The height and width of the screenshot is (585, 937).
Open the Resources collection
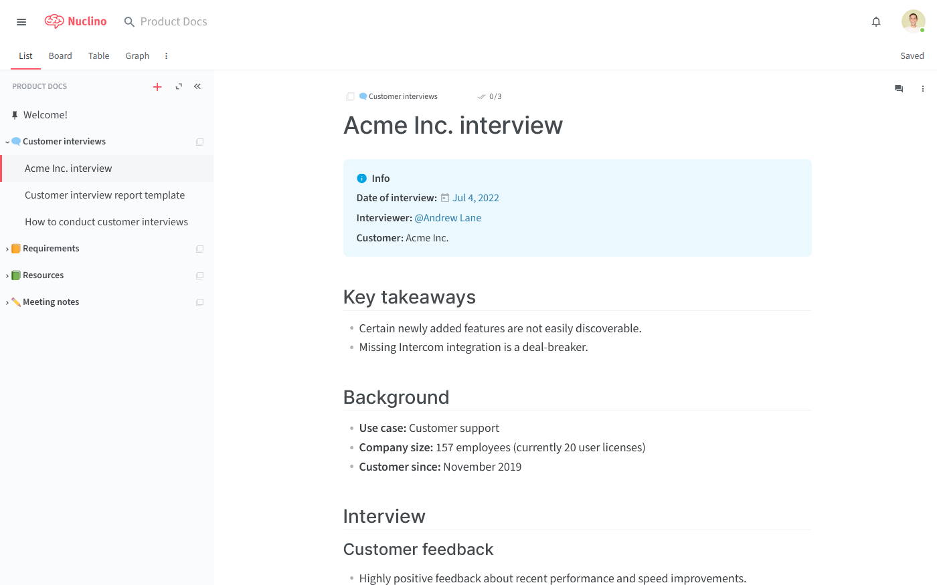pos(44,275)
